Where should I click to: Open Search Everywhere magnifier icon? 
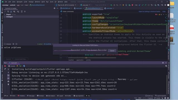[x=162, y=5]
